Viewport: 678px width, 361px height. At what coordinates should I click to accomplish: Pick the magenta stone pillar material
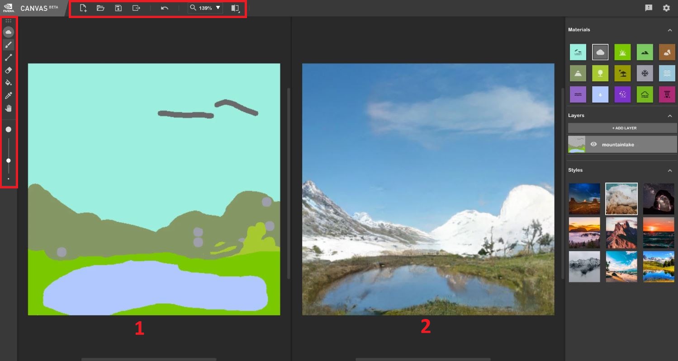[x=667, y=94]
